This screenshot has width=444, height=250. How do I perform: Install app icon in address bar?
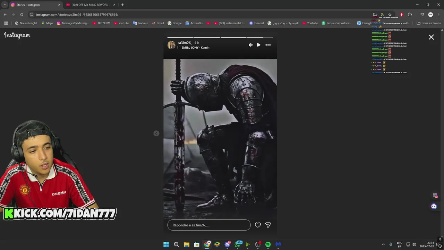[x=375, y=15]
